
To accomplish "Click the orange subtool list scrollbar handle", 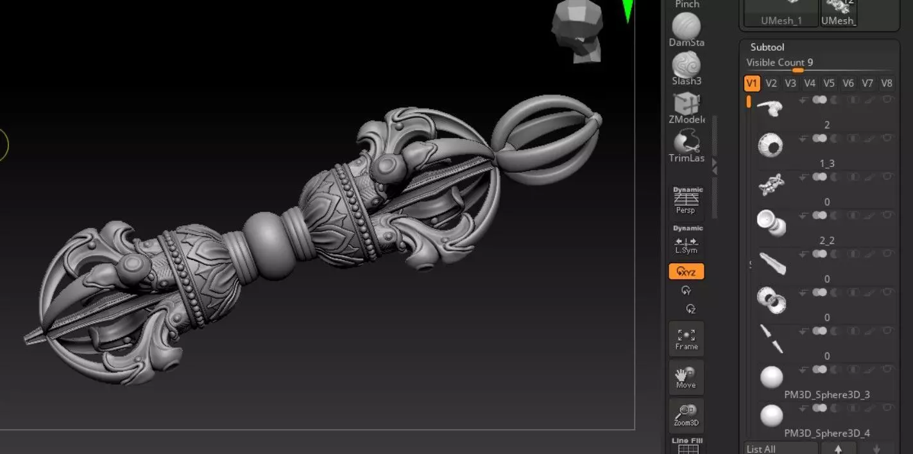I will pos(749,101).
